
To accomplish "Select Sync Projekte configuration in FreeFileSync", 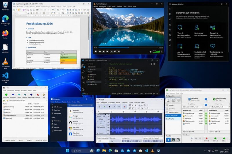I will pos(173,119).
